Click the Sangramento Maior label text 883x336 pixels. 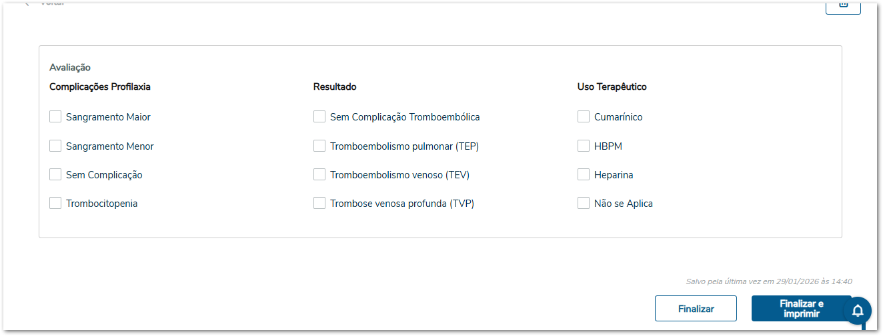[108, 117]
